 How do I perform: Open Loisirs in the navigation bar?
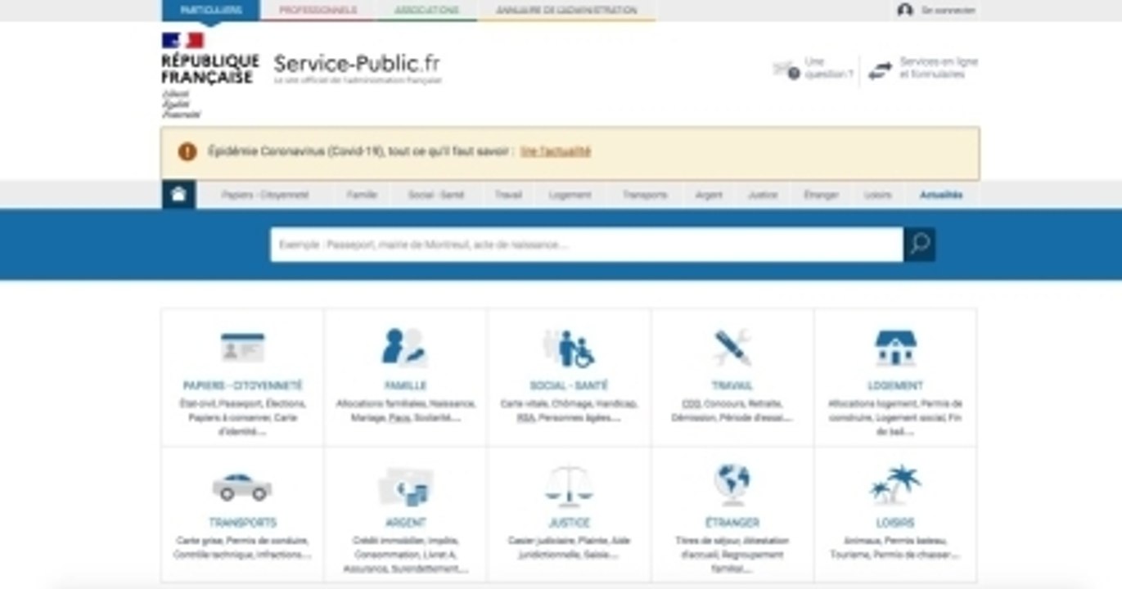(x=878, y=196)
